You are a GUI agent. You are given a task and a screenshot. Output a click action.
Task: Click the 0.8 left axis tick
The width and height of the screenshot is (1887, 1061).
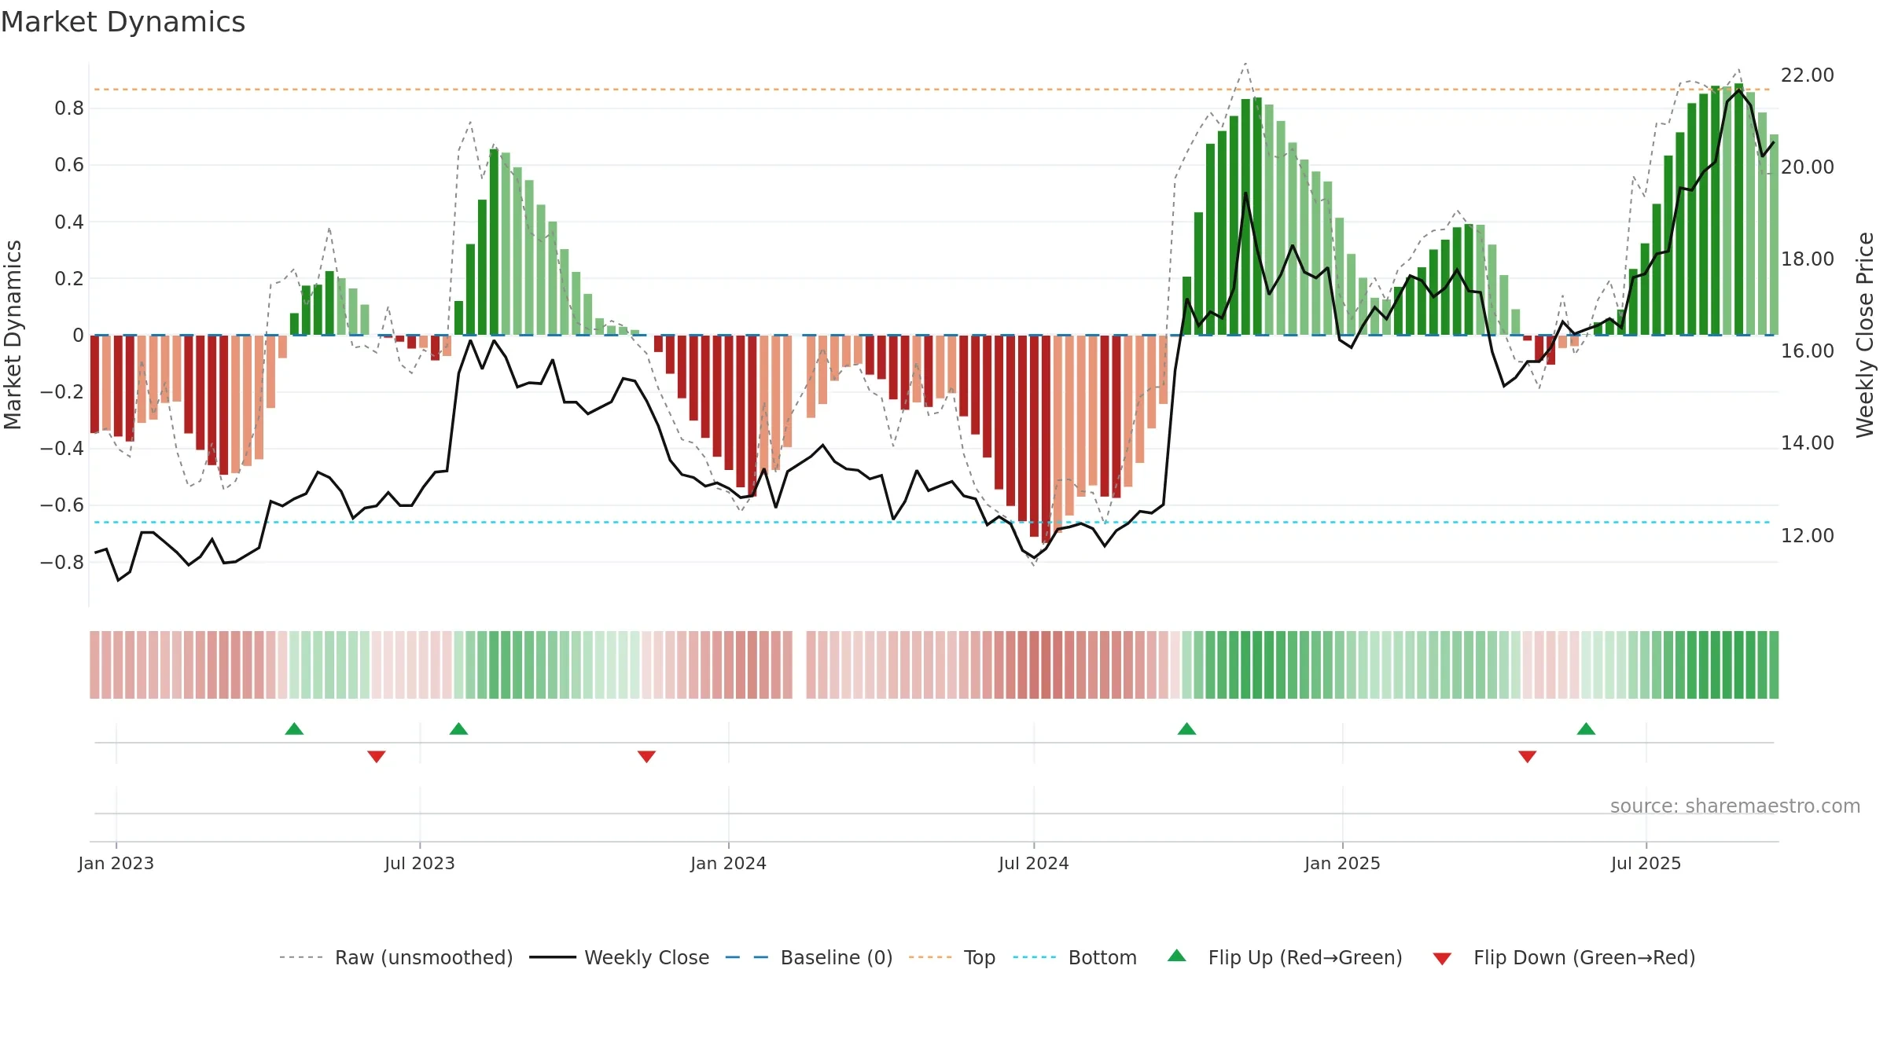(69, 108)
